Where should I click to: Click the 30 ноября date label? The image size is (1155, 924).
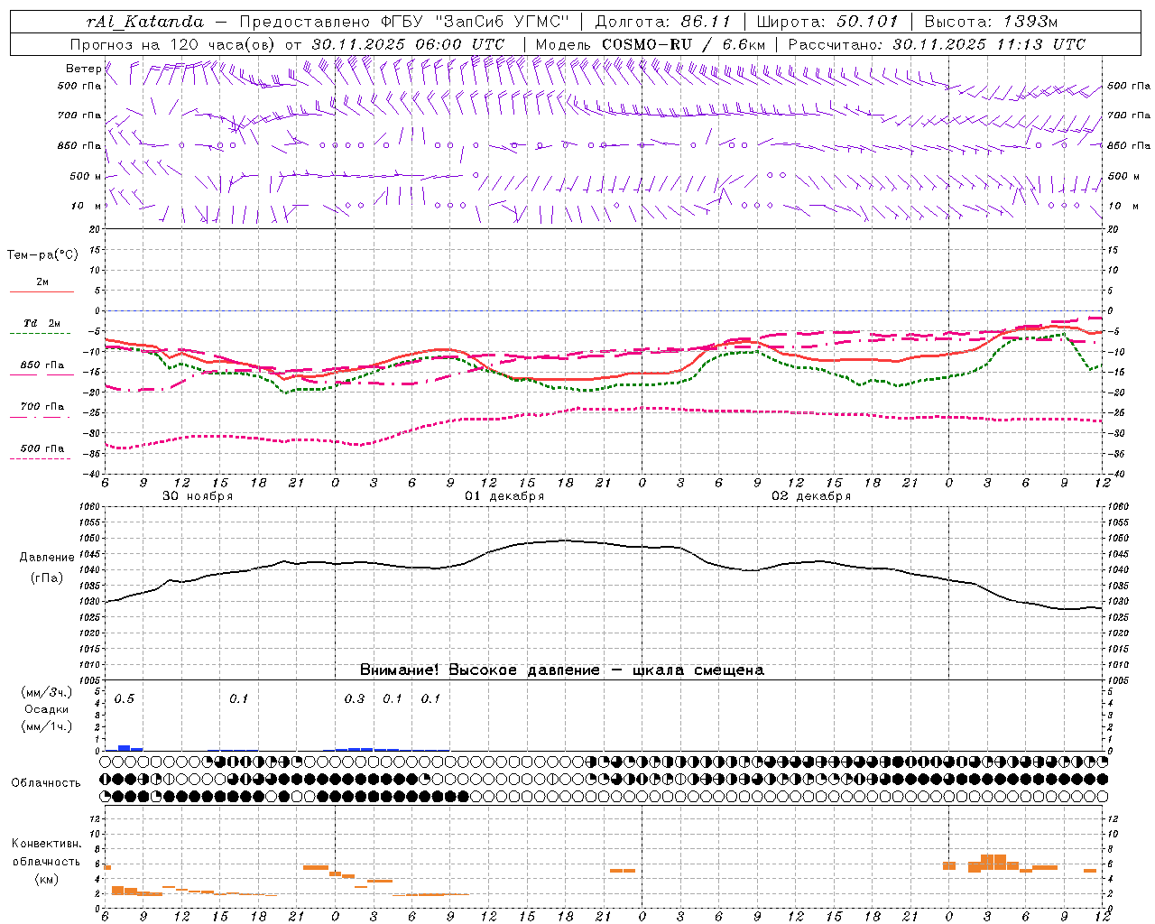point(198,496)
